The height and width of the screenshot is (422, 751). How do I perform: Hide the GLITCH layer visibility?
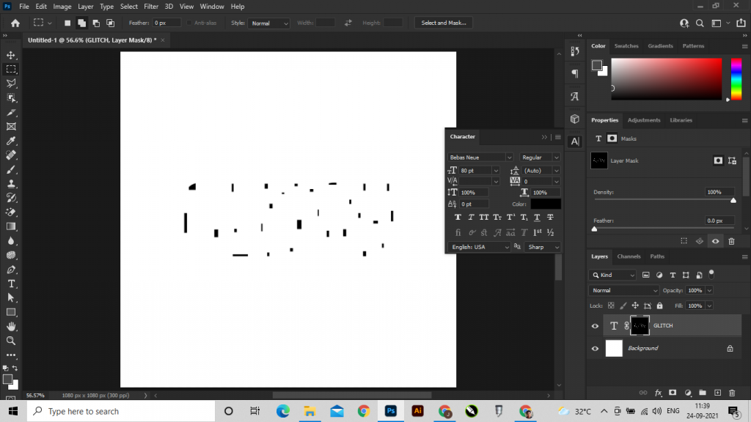(595, 326)
